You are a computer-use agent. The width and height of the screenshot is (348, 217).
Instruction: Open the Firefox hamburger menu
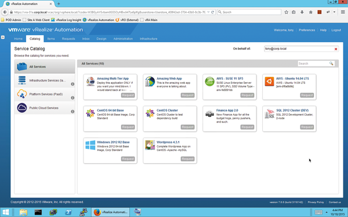pos(343,12)
